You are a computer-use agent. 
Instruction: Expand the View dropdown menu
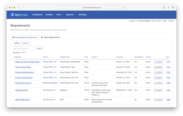(x=59, y=15)
